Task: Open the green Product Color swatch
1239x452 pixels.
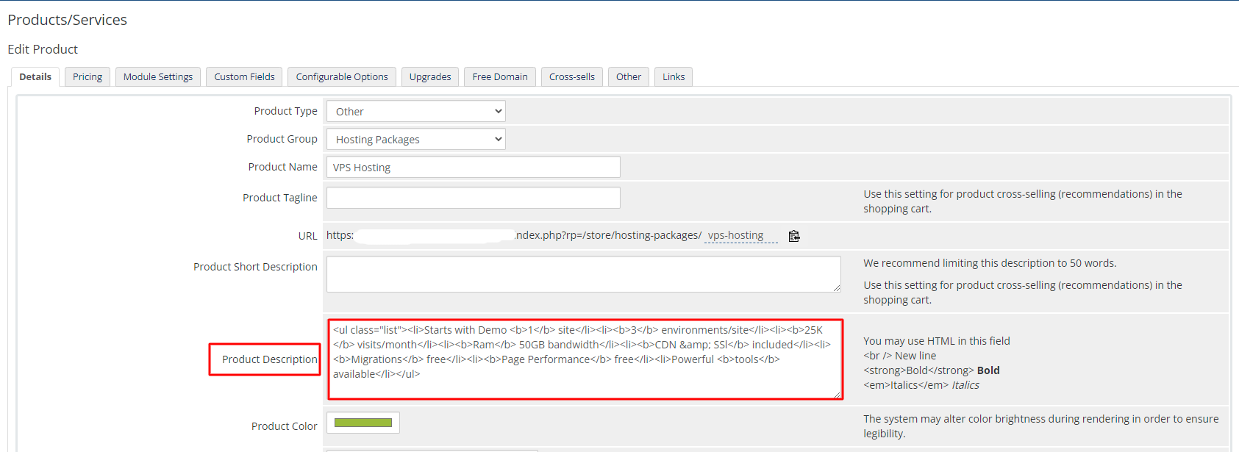Action: tap(363, 423)
